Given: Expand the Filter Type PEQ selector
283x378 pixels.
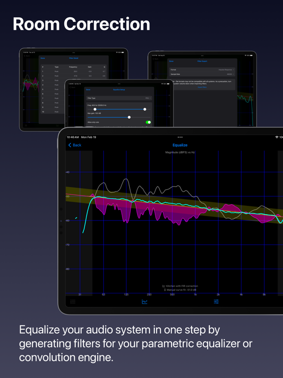Looking at the screenshot, I should [x=119, y=98].
